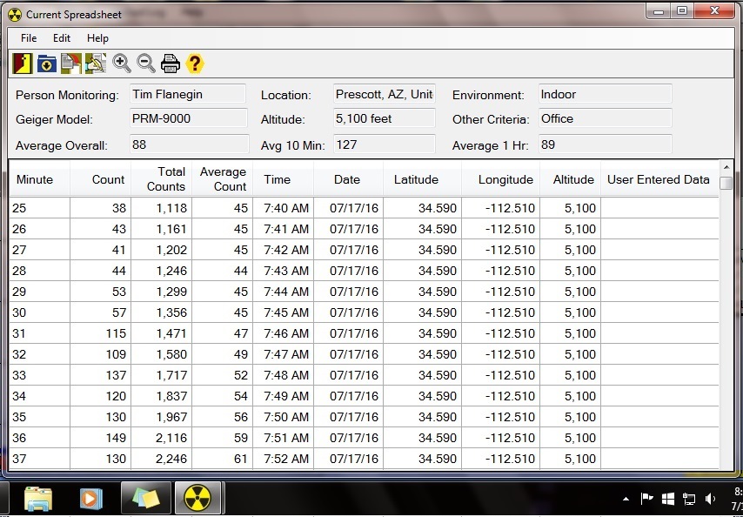
Task: Click the exit door icon in toolbar
Action: coord(23,64)
